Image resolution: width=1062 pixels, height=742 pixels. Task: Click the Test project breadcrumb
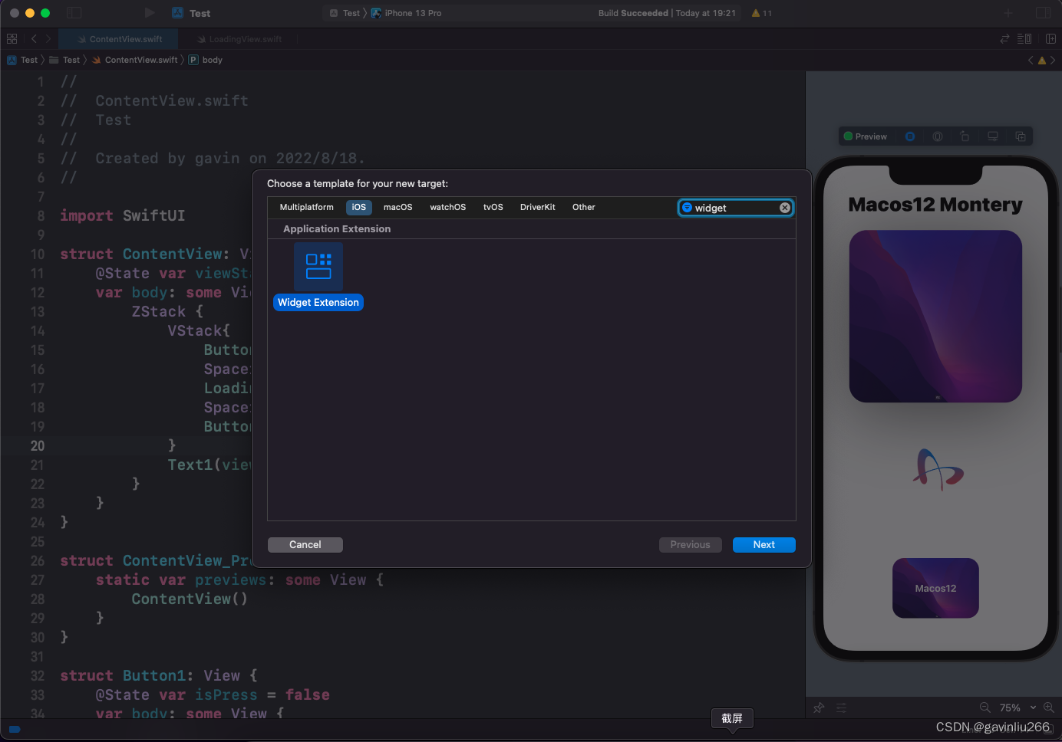pyautogui.click(x=23, y=60)
